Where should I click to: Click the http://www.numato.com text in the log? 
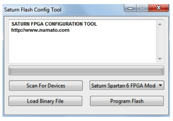(x=40, y=30)
